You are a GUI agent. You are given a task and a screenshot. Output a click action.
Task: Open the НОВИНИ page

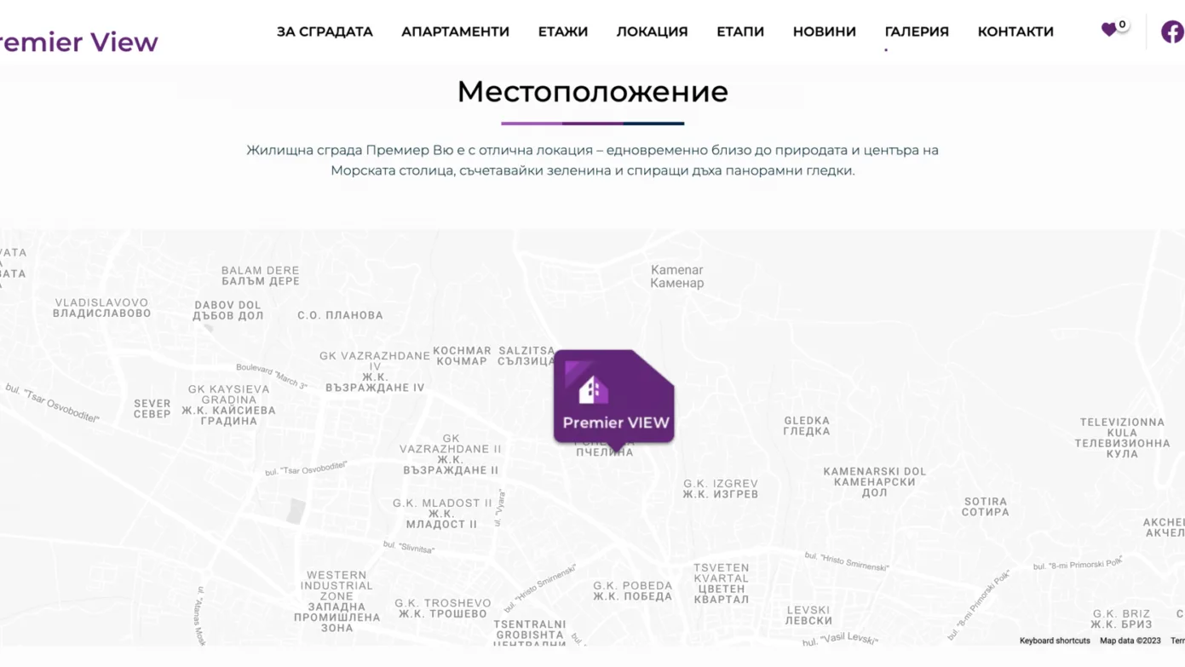[x=824, y=32]
